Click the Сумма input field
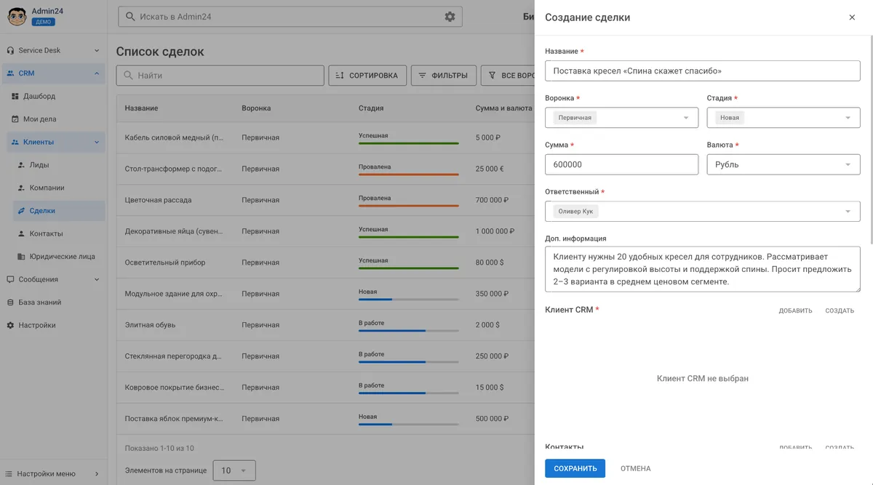Screen dimensions: 873x485 [621, 164]
